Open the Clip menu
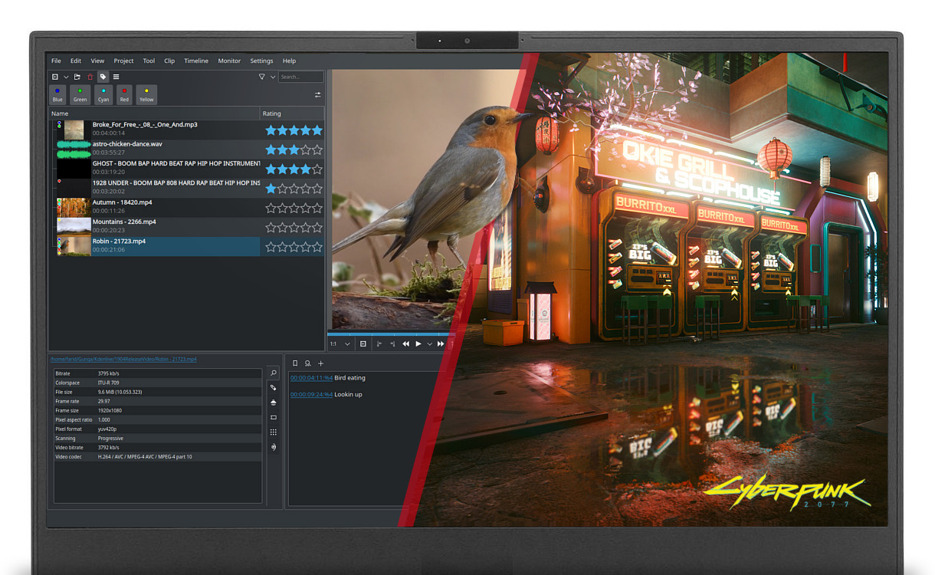Viewport: 935px width, 575px height. coord(169,61)
